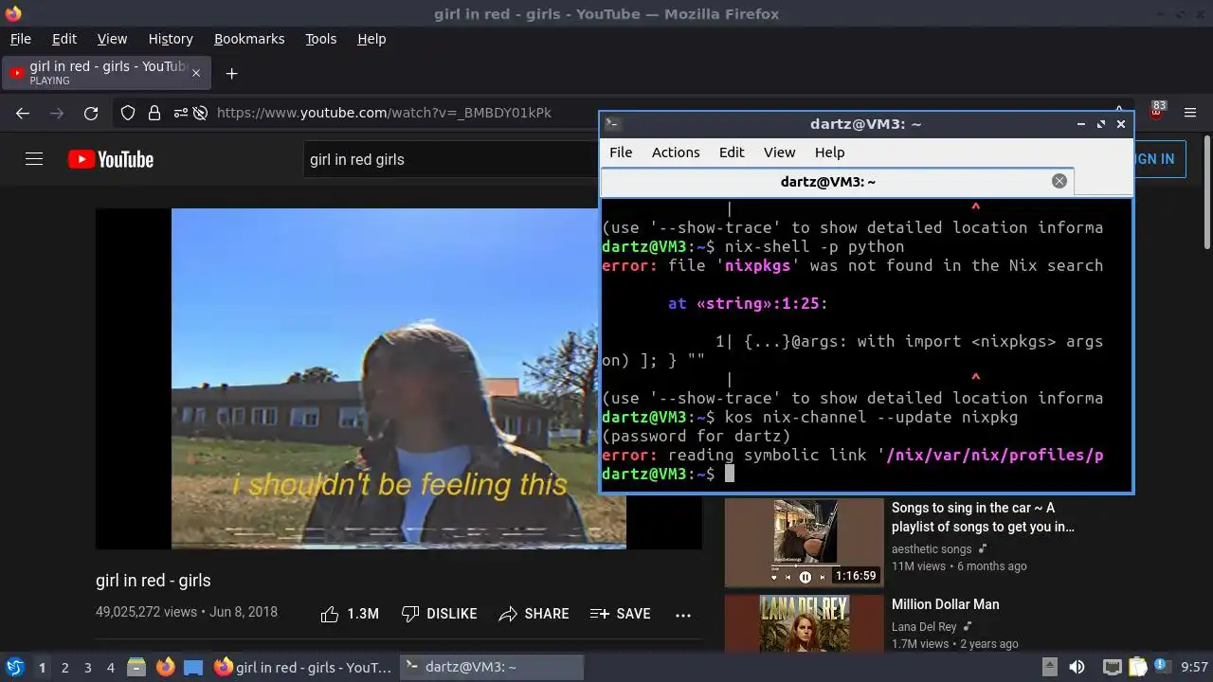This screenshot has width=1213, height=682.
Task: Open Firefox History menu
Action: [x=171, y=39]
